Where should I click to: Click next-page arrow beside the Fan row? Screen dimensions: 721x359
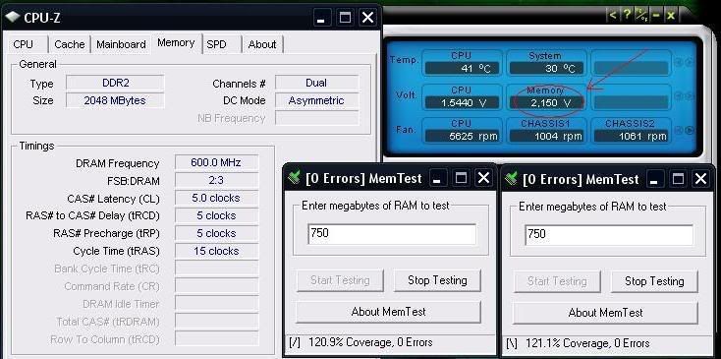(x=690, y=130)
